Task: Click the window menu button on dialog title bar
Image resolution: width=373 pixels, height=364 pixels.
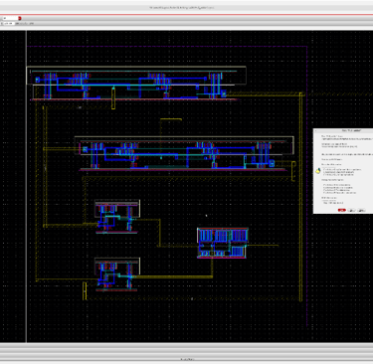Action: 315,130
